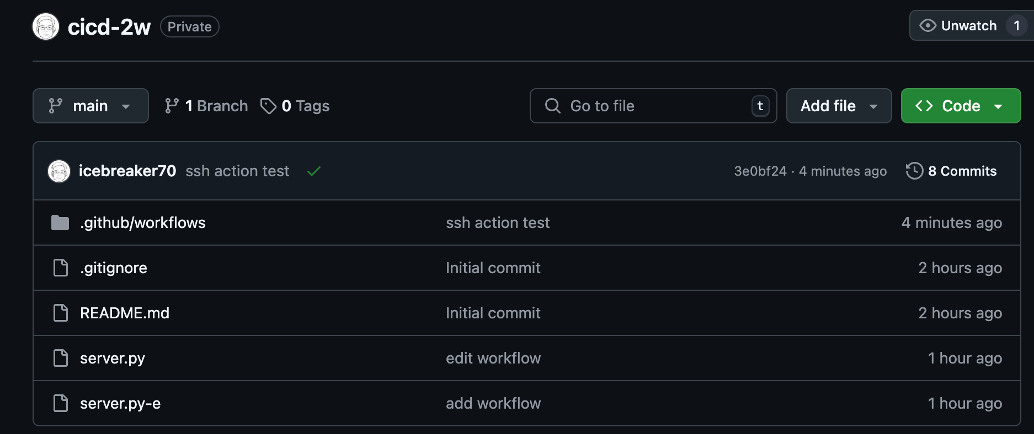Expand the Add file dropdown
Image resolution: width=1034 pixels, height=434 pixels.
pos(839,106)
